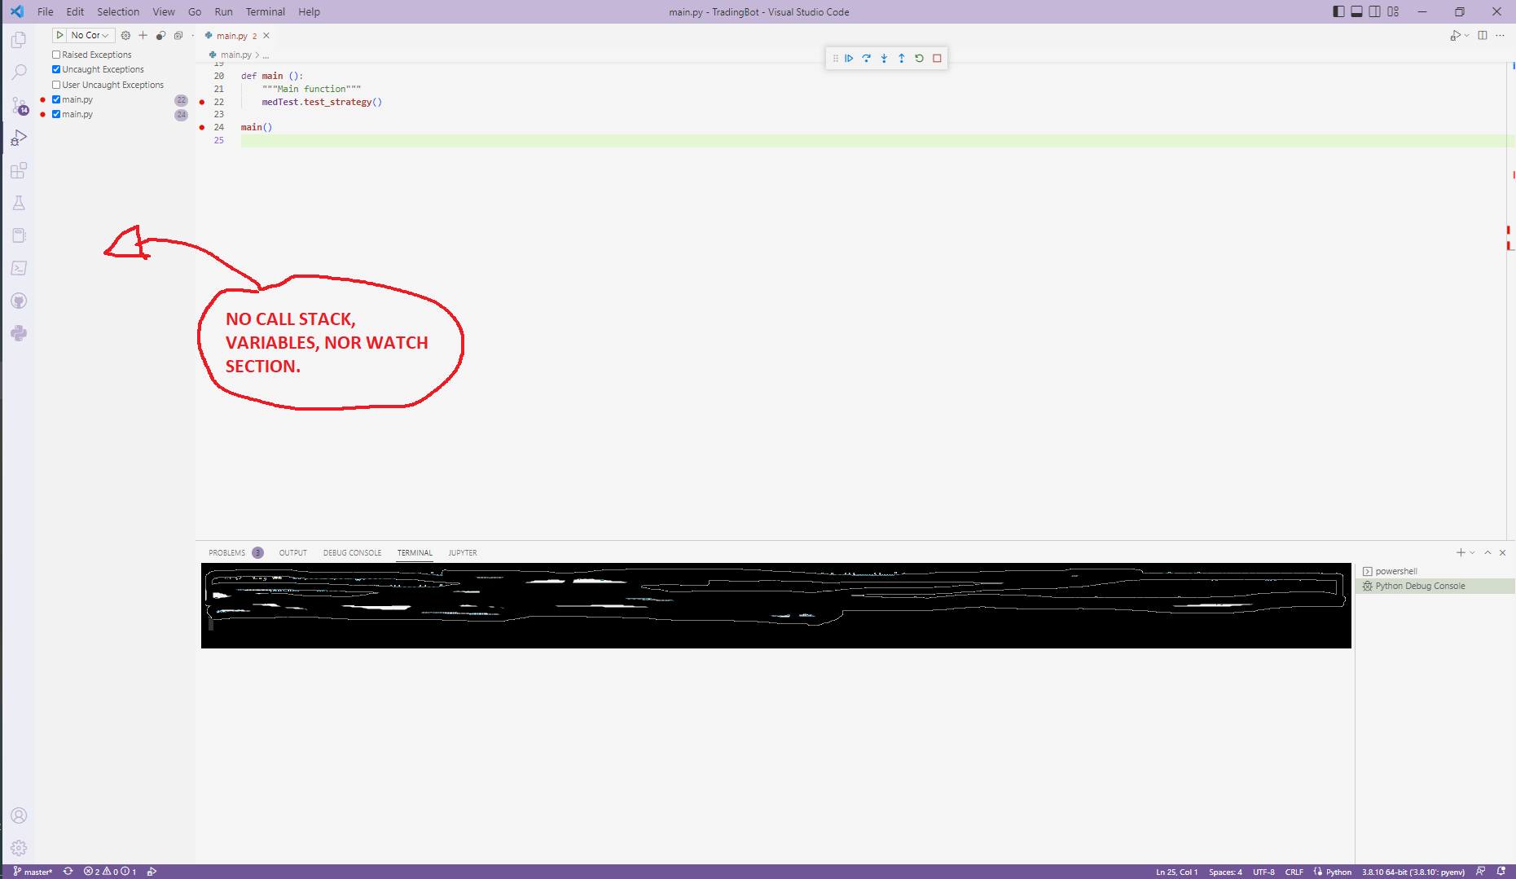
Task: Open the Run and Debug view
Action: [x=19, y=138]
